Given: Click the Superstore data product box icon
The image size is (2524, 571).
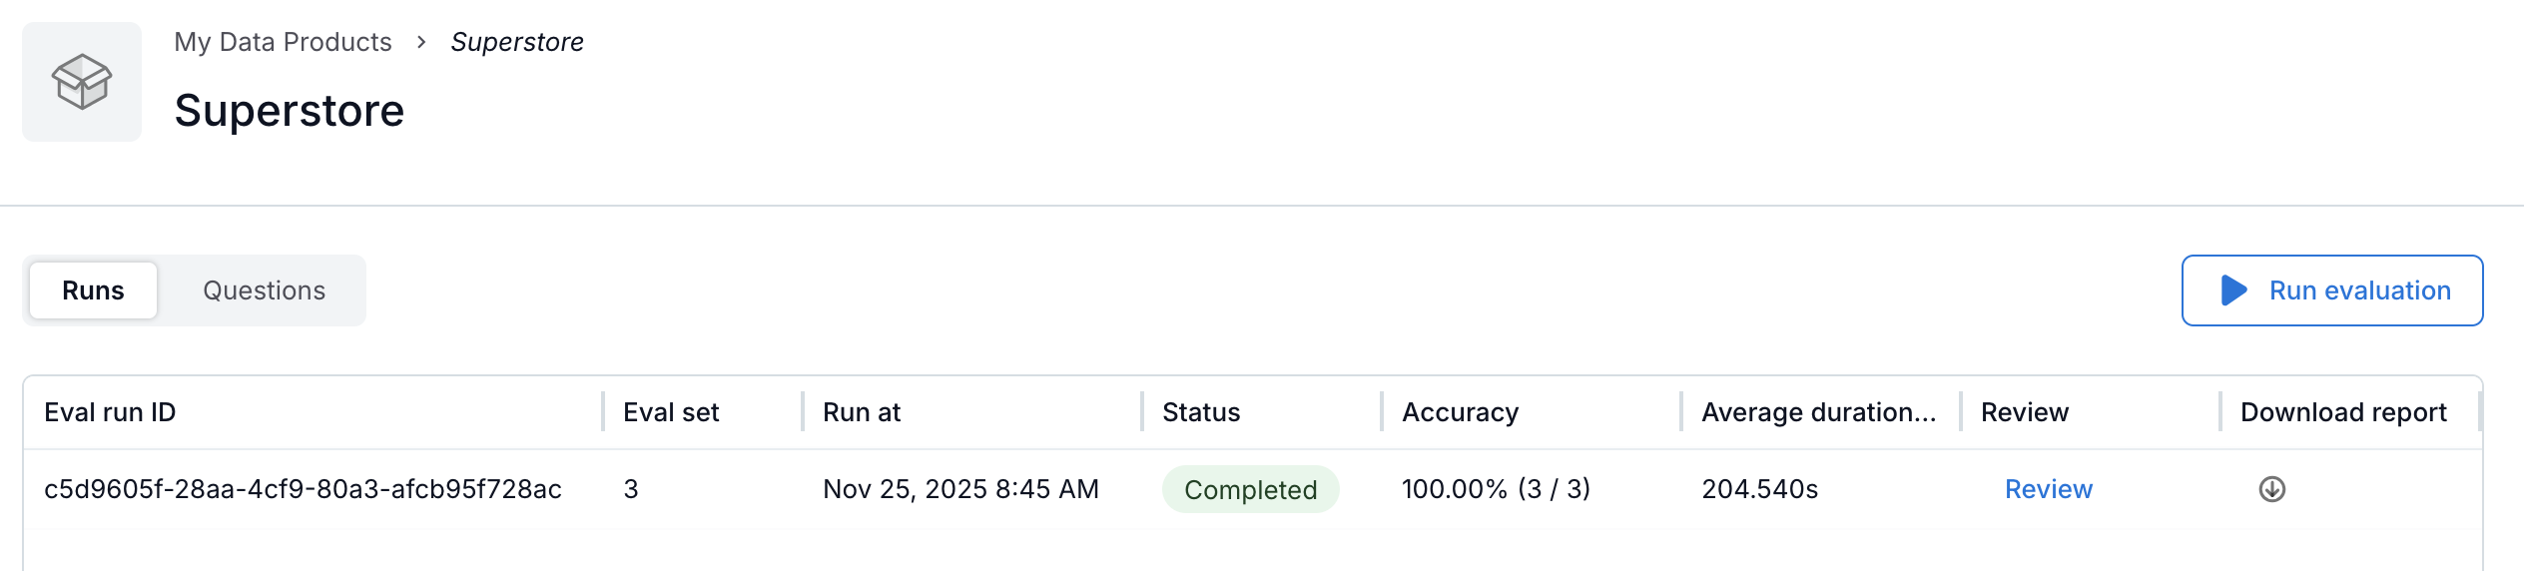Looking at the screenshot, I should coord(82,82).
